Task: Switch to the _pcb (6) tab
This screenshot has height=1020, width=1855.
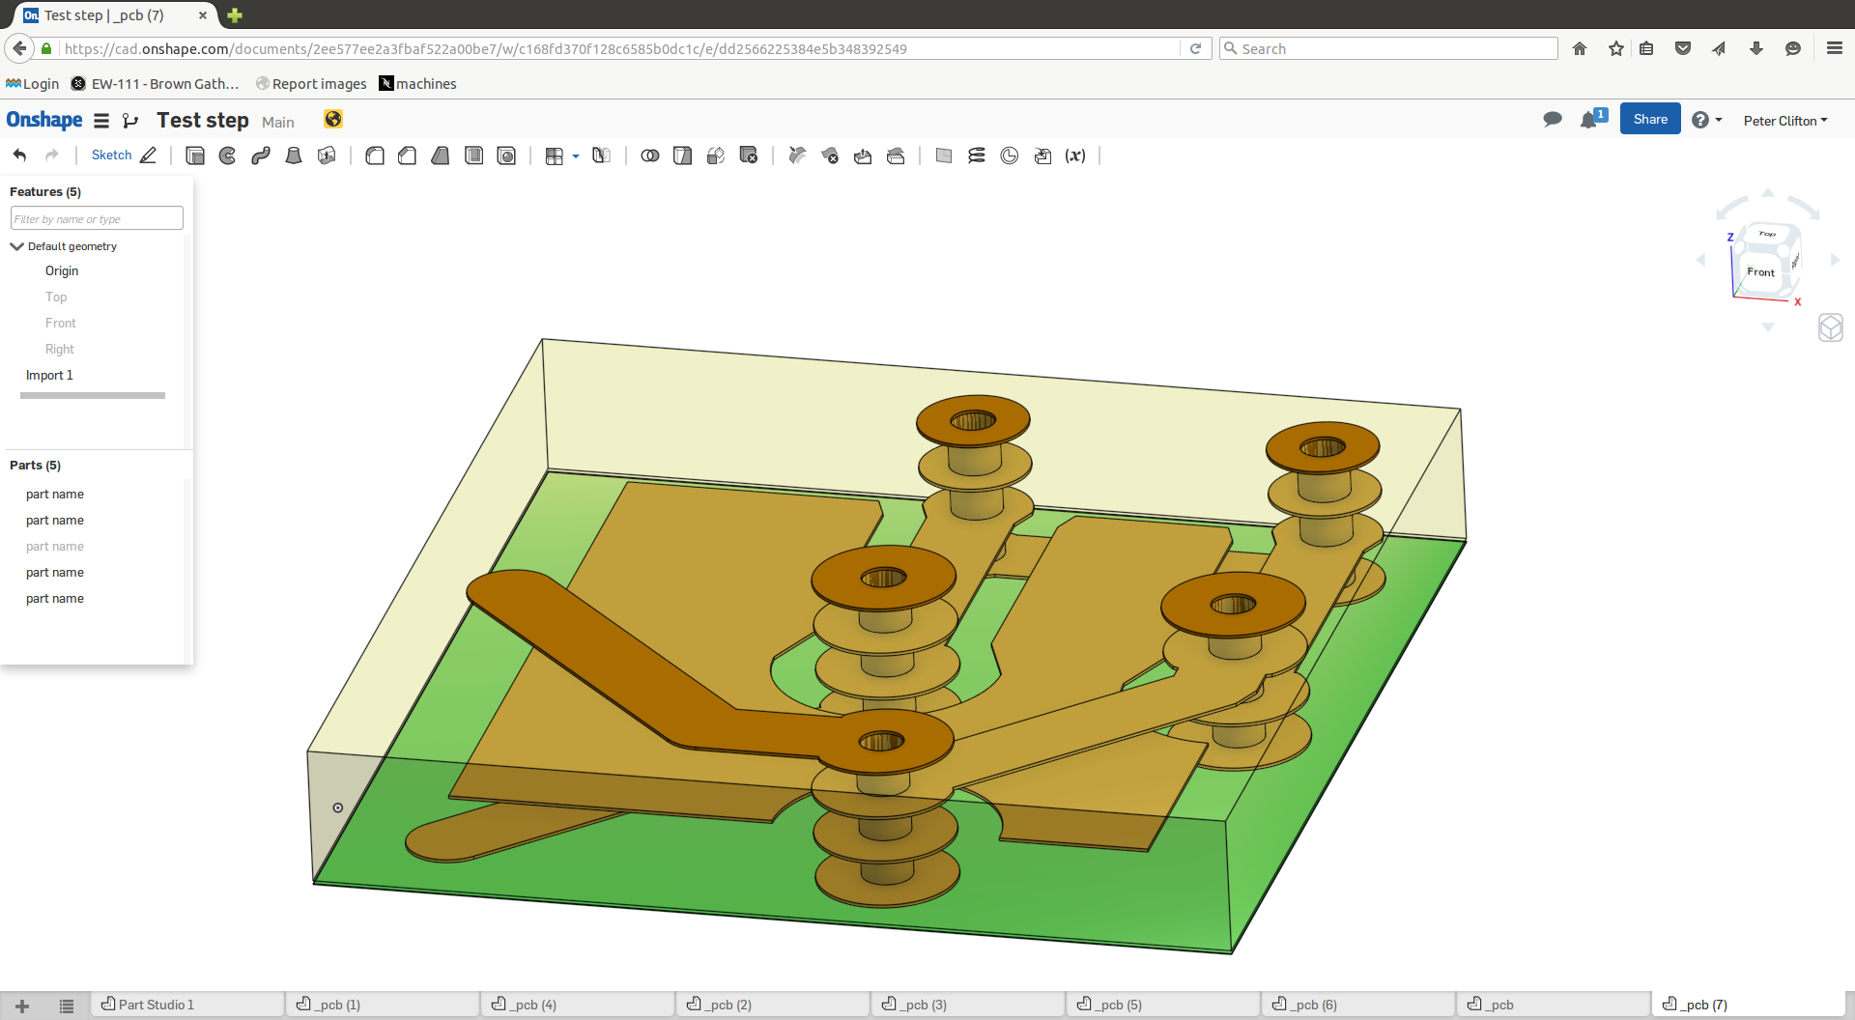Action: tap(1358, 1005)
